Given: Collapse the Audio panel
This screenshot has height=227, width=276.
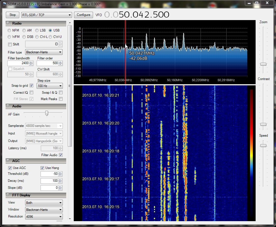Looking at the screenshot, I should [8, 106].
